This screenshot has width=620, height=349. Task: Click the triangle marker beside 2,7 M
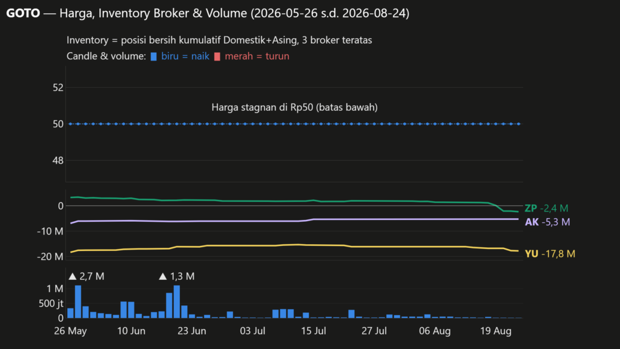(73, 276)
